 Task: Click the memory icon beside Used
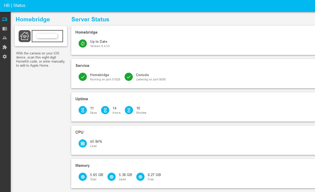pos(112,177)
